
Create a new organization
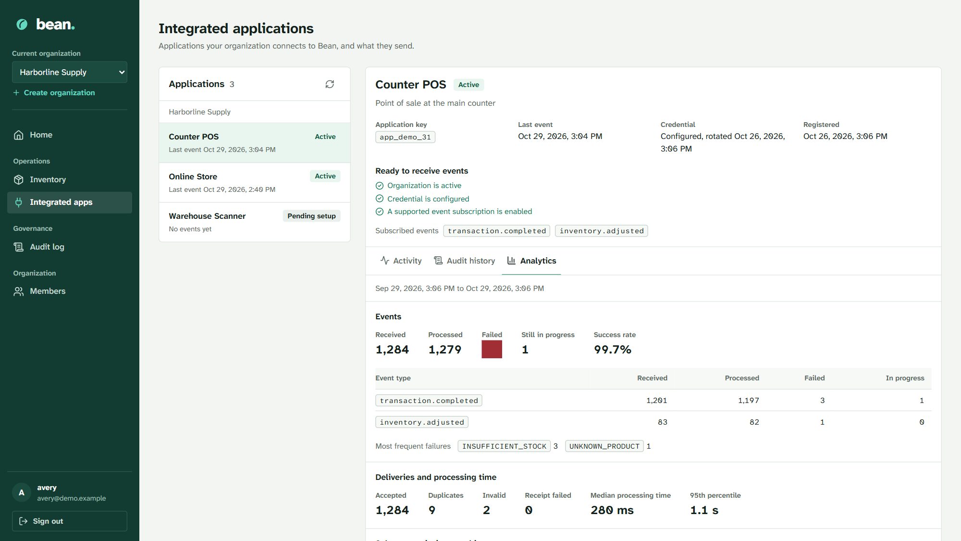coord(54,93)
